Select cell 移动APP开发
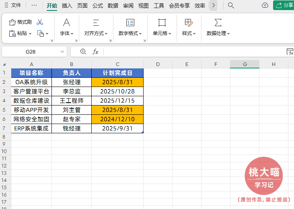 (31, 110)
